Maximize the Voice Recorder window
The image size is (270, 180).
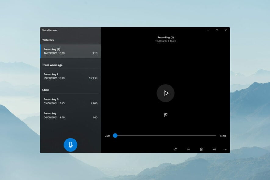217,30
